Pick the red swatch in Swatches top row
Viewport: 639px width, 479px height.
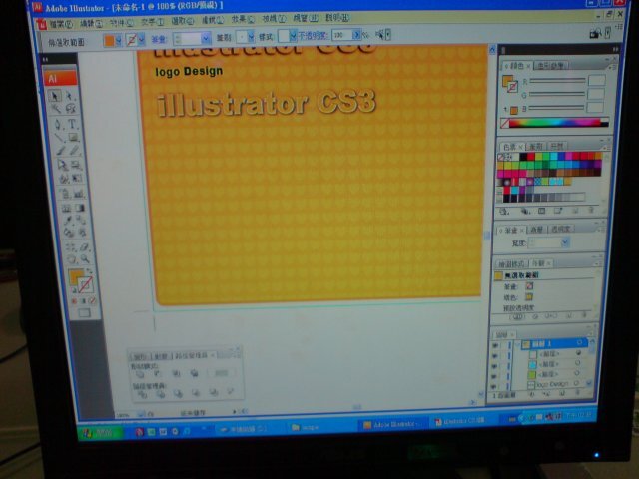click(530, 156)
